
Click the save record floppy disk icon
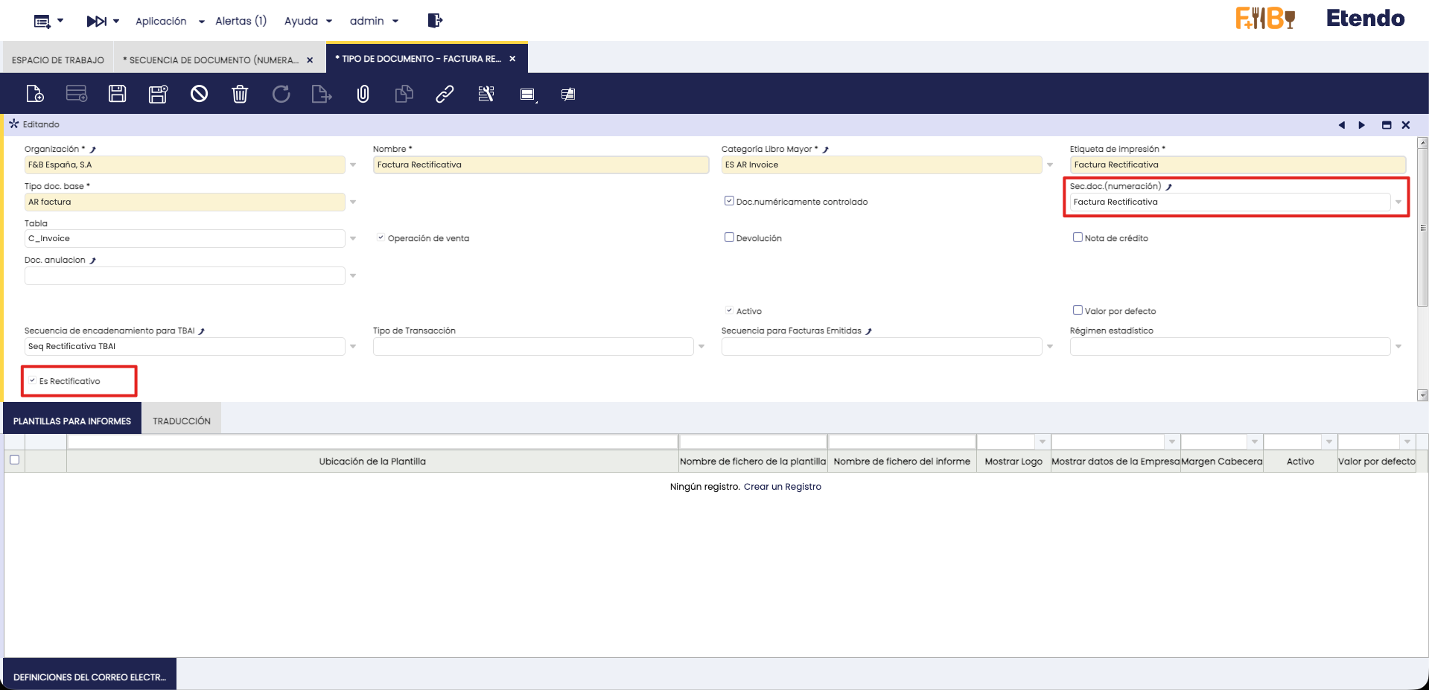click(117, 94)
